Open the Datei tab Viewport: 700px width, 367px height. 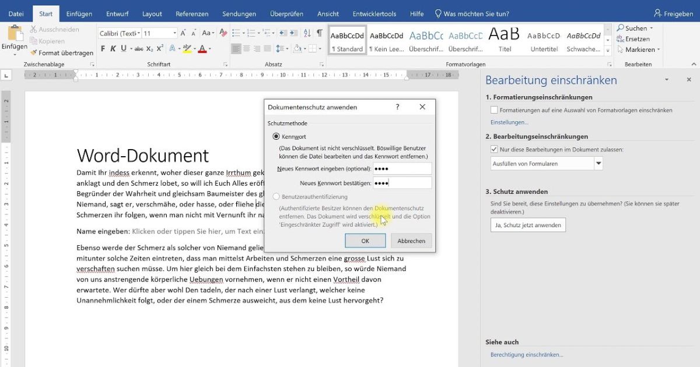16,13
